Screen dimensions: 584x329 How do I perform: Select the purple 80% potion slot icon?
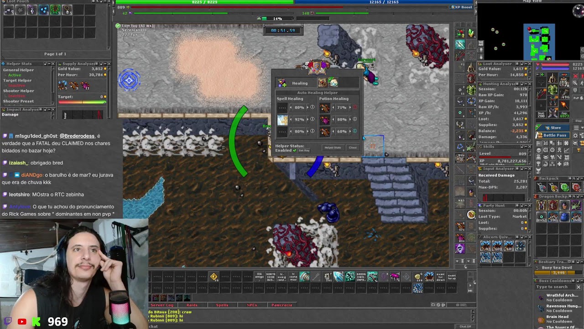click(x=325, y=120)
